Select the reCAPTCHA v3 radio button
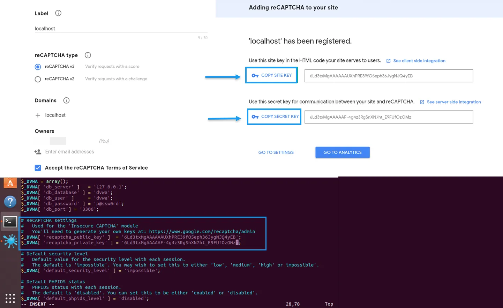503x308 pixels. pyautogui.click(x=38, y=67)
